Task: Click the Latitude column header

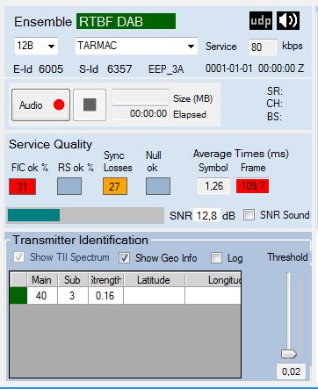Action: pyautogui.click(x=154, y=280)
